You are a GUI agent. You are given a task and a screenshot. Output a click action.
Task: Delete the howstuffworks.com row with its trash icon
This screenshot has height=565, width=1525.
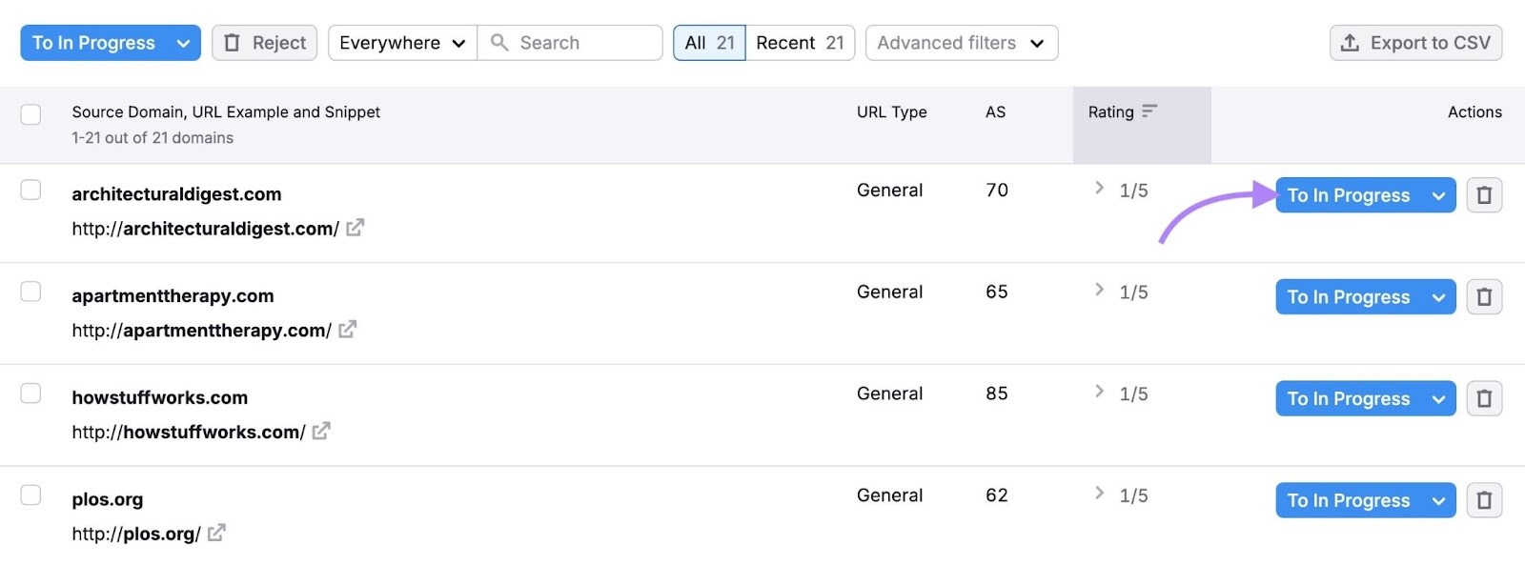1484,399
